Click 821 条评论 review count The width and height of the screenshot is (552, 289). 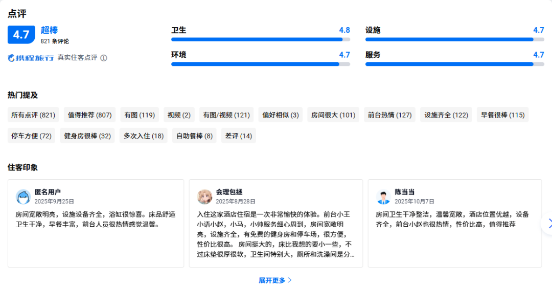[x=55, y=41]
